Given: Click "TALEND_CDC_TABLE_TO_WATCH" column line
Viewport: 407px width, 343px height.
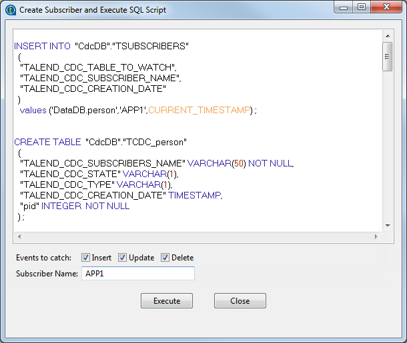Looking at the screenshot, I should point(98,67).
